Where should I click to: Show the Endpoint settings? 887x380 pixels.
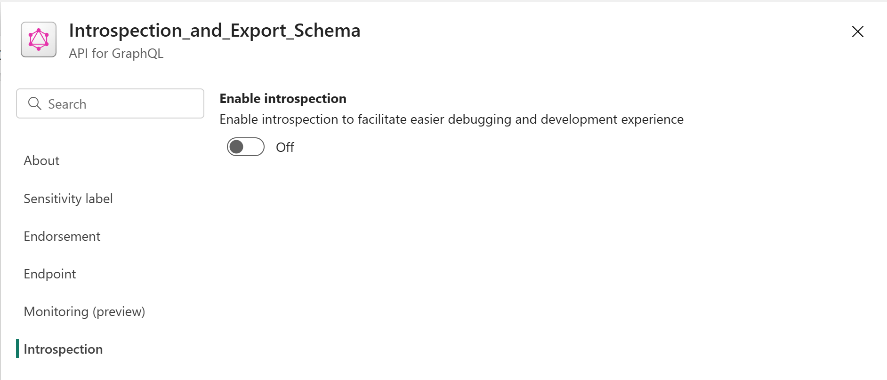50,274
